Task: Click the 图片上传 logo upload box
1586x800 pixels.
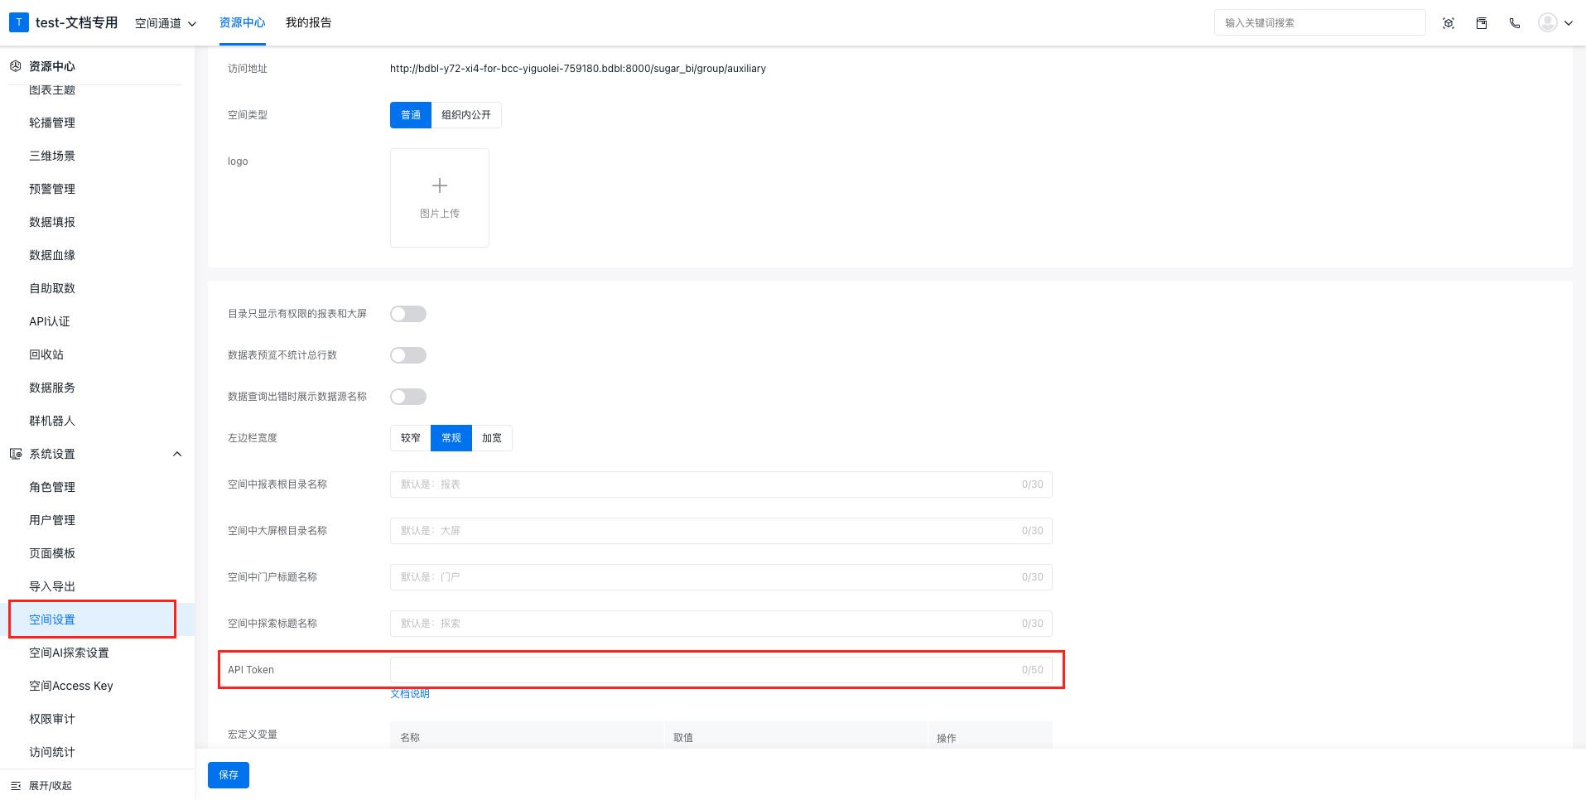Action: pyautogui.click(x=440, y=198)
